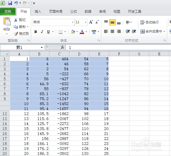This screenshot has height=156, width=171.
Task: Open the 合并后居中 dropdown arrow
Action: 164,32
